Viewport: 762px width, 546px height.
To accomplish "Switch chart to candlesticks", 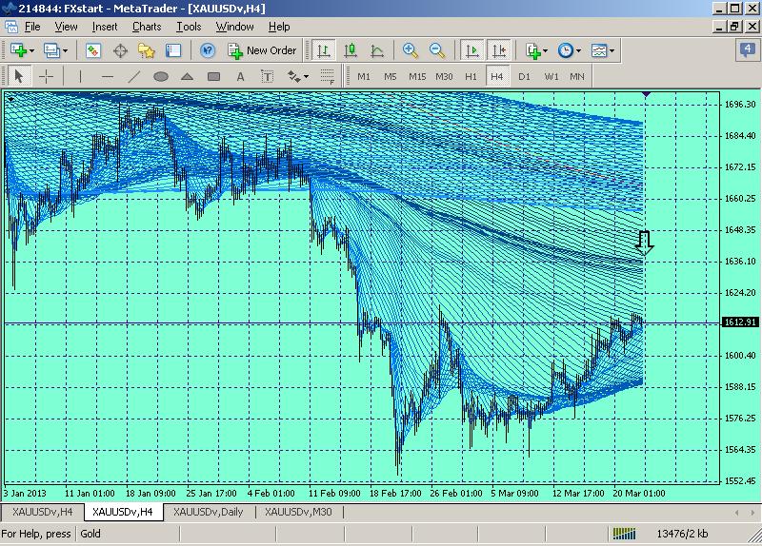I will click(x=351, y=50).
